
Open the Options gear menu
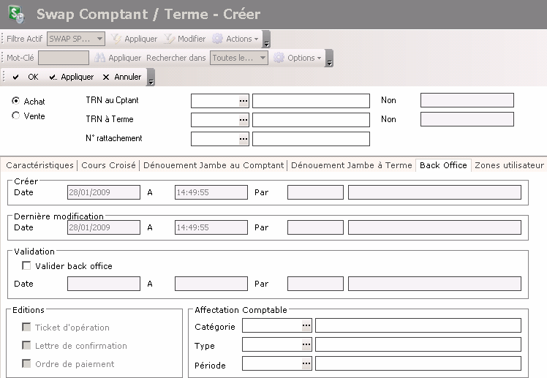coord(298,58)
